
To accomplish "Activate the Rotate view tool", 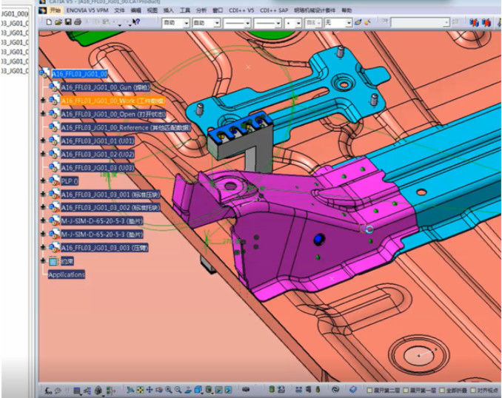I will pos(159,390).
